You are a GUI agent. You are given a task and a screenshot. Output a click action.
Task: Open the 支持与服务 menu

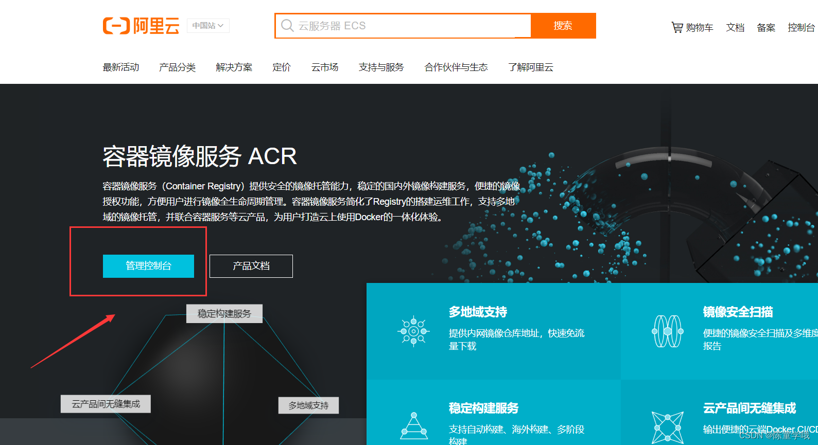(381, 67)
